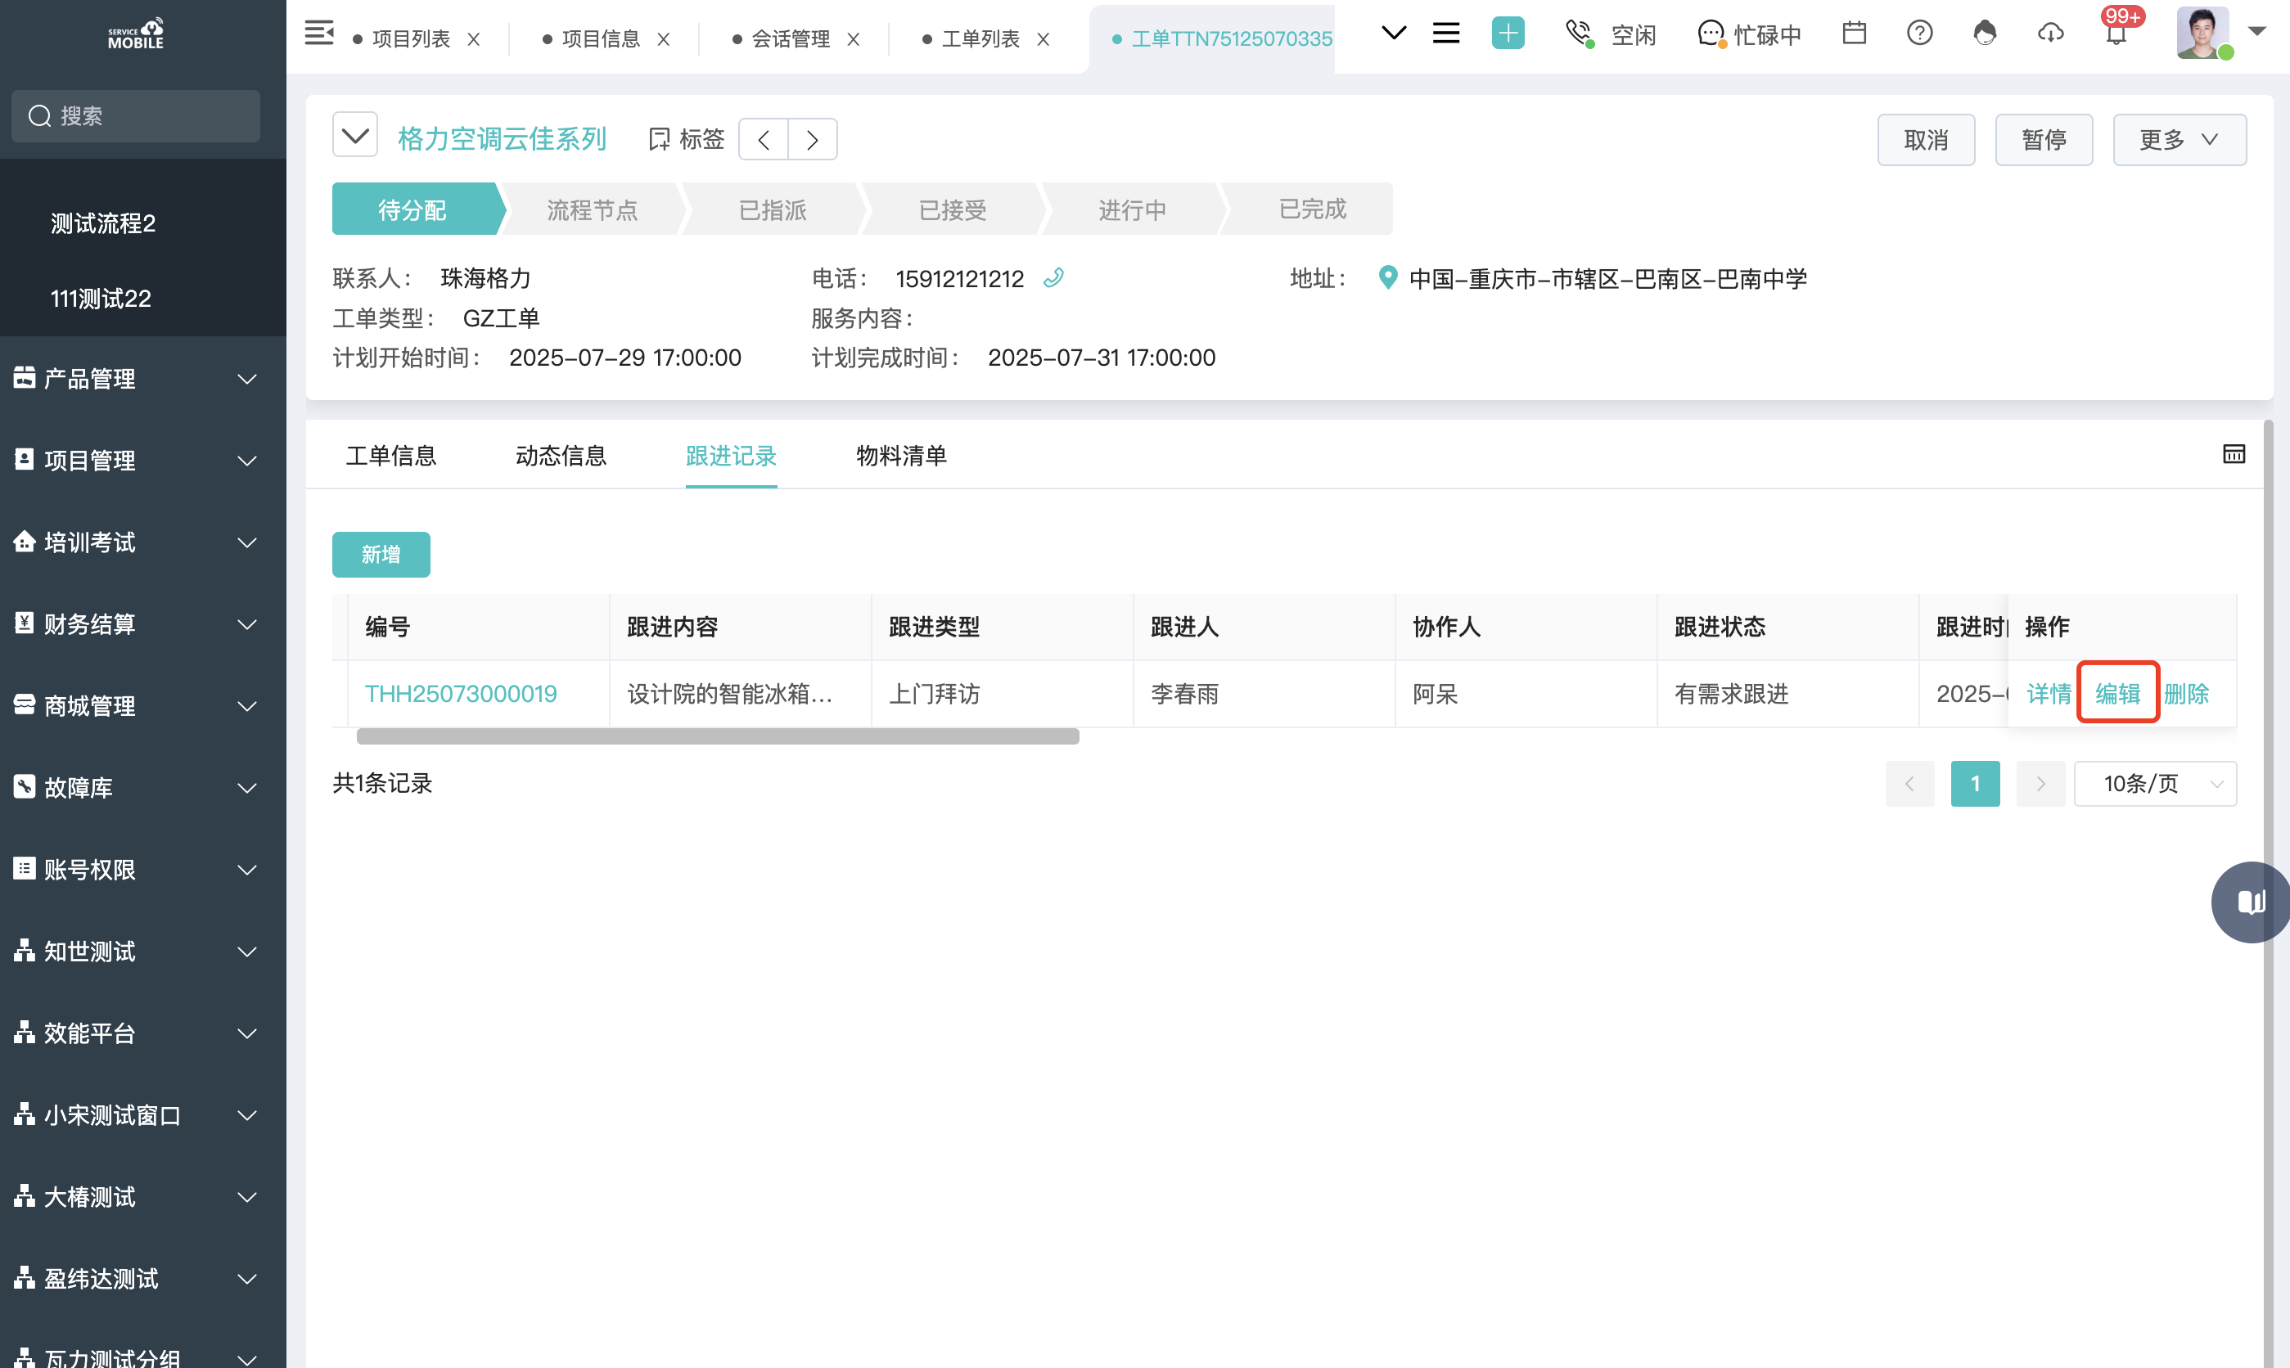This screenshot has height=1368, width=2290.
Task: Click the phone dial icon beside 15912121212
Action: pos(1053,277)
